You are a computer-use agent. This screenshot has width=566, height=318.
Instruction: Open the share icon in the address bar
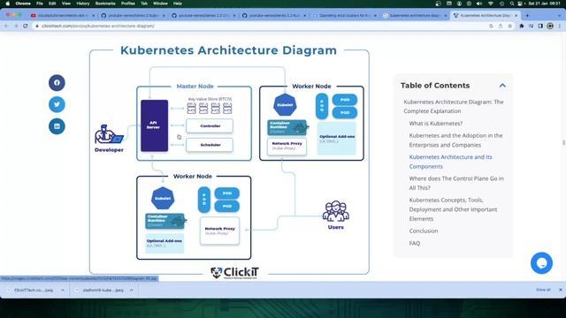coord(501,26)
